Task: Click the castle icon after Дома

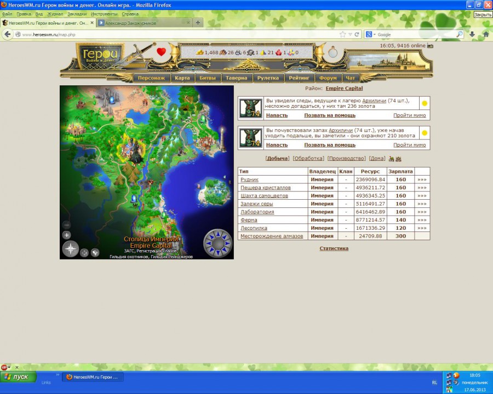Action: point(398,159)
